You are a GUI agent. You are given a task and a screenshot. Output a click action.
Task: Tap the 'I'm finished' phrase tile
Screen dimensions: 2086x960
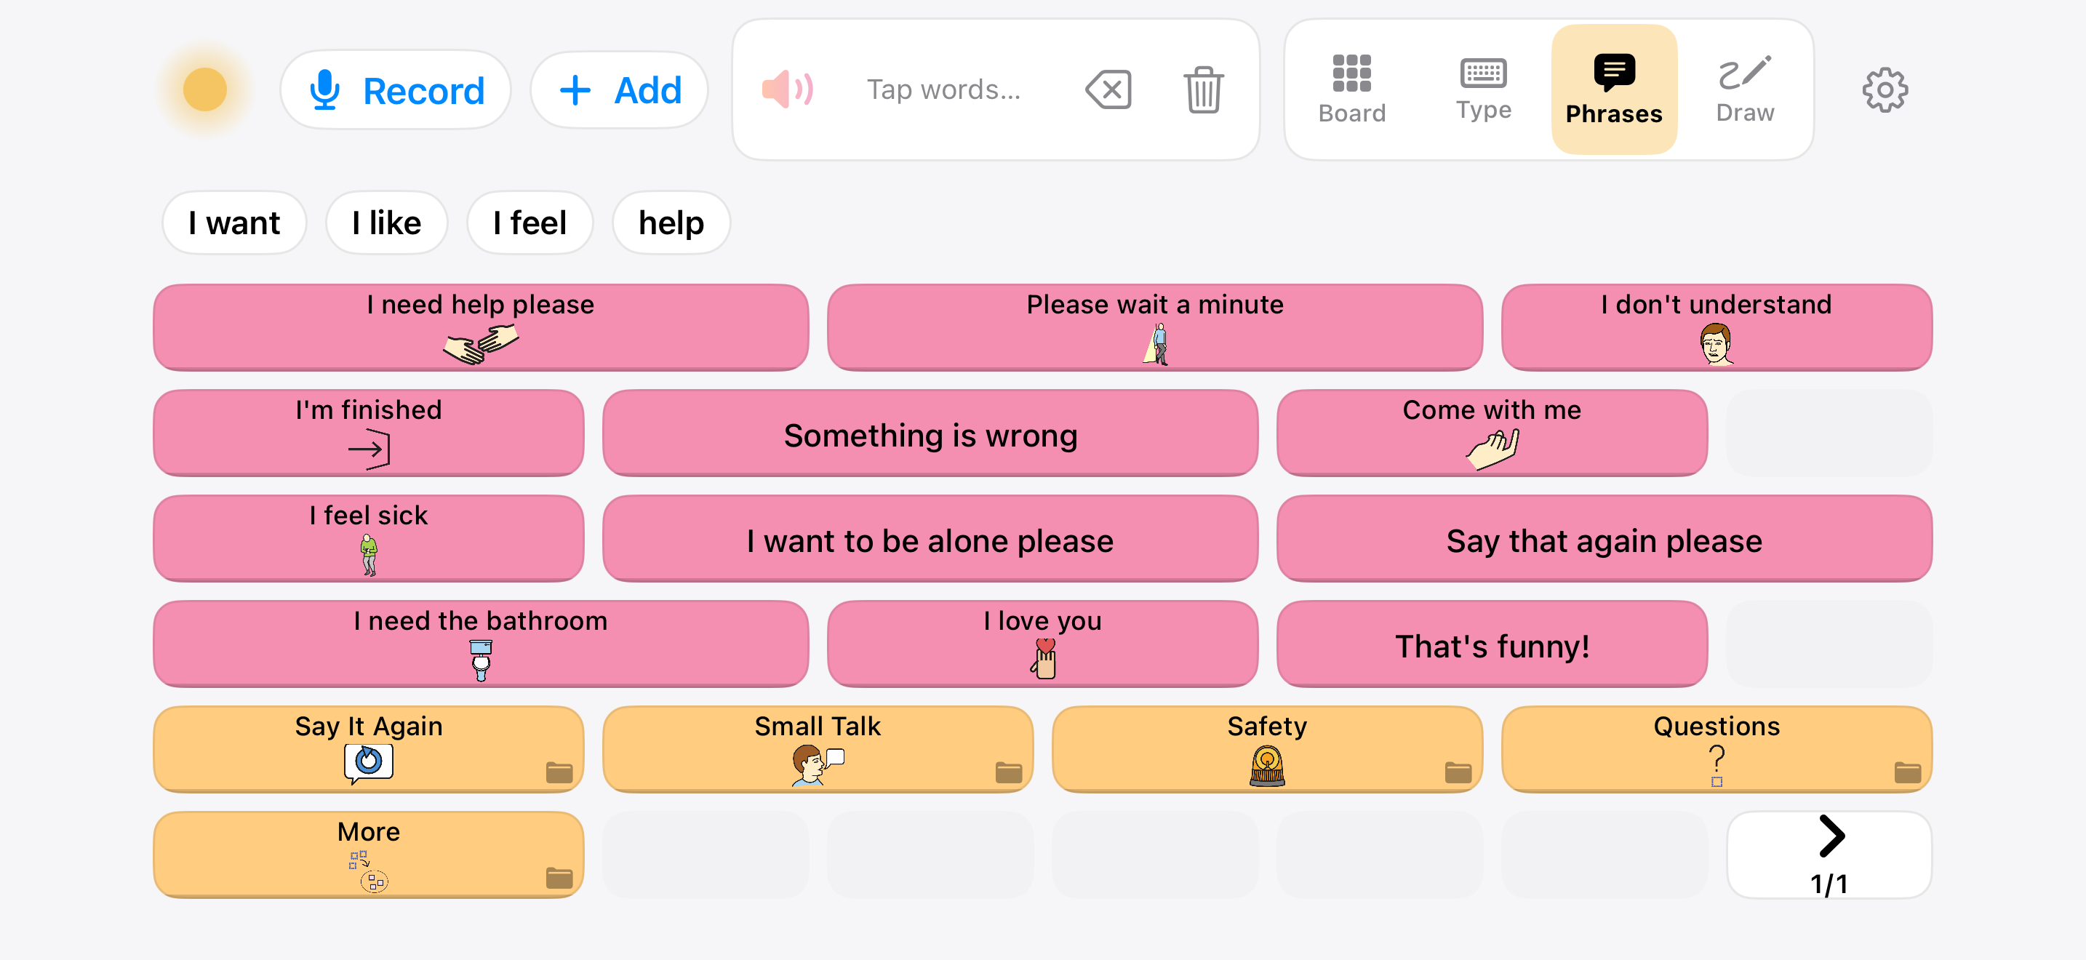coord(369,432)
